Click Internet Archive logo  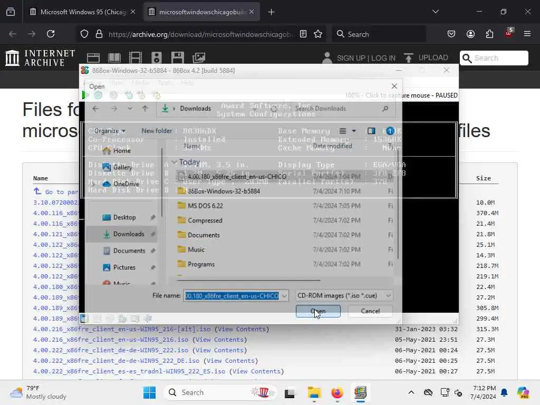tap(40, 58)
